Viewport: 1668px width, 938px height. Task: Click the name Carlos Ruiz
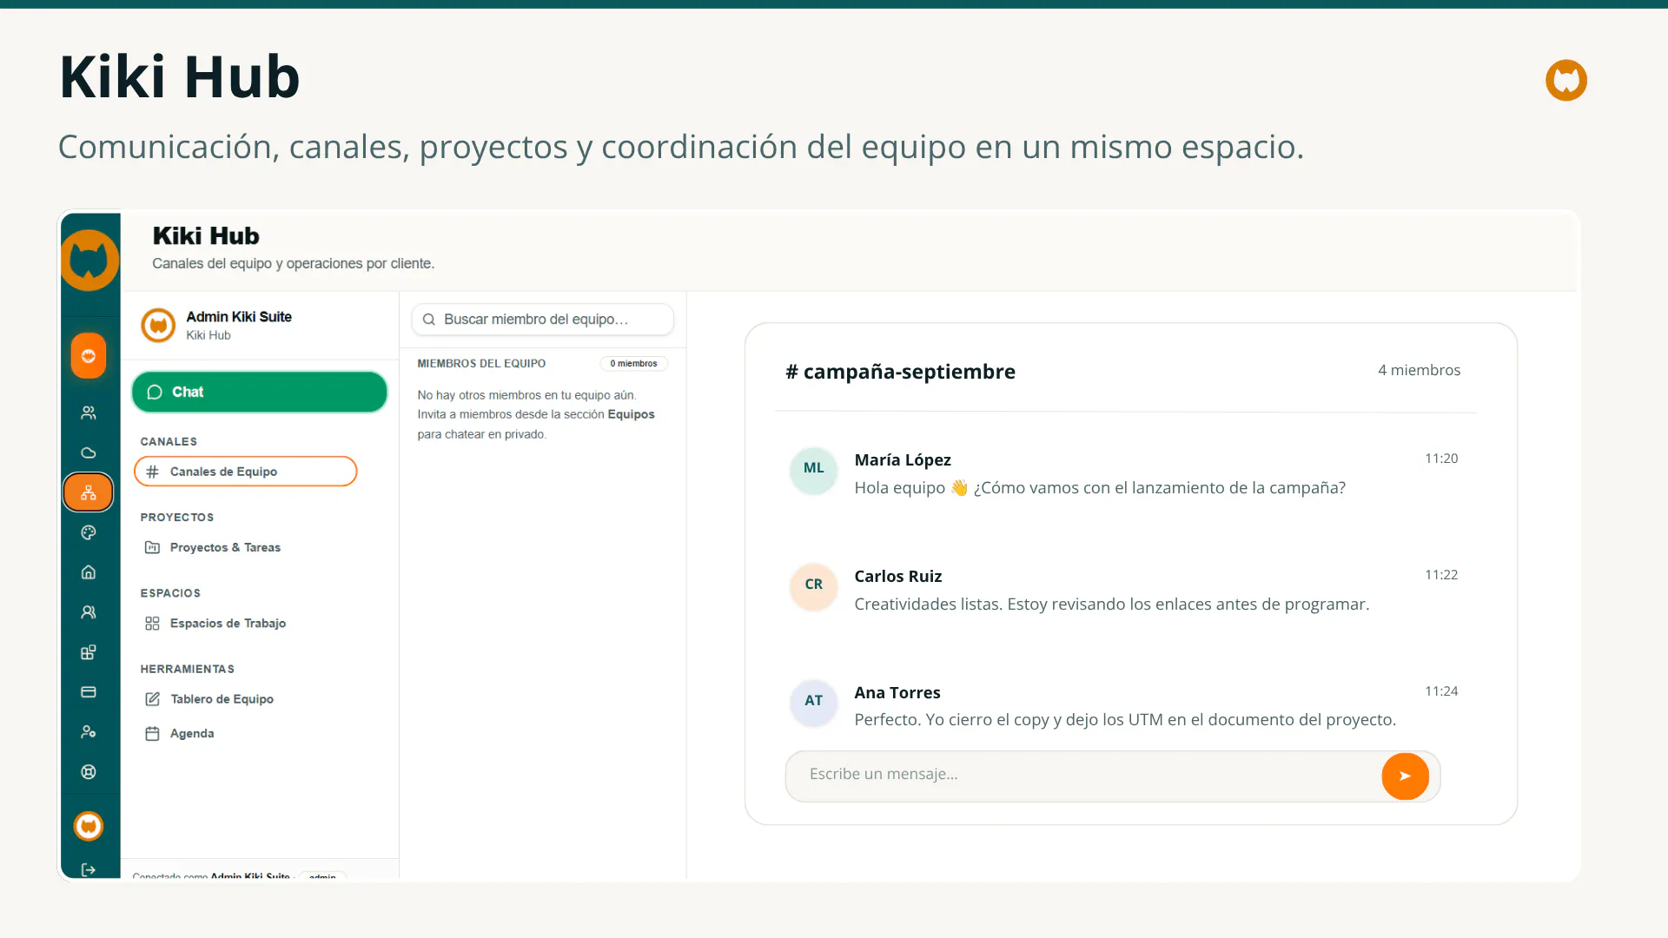pyautogui.click(x=898, y=577)
